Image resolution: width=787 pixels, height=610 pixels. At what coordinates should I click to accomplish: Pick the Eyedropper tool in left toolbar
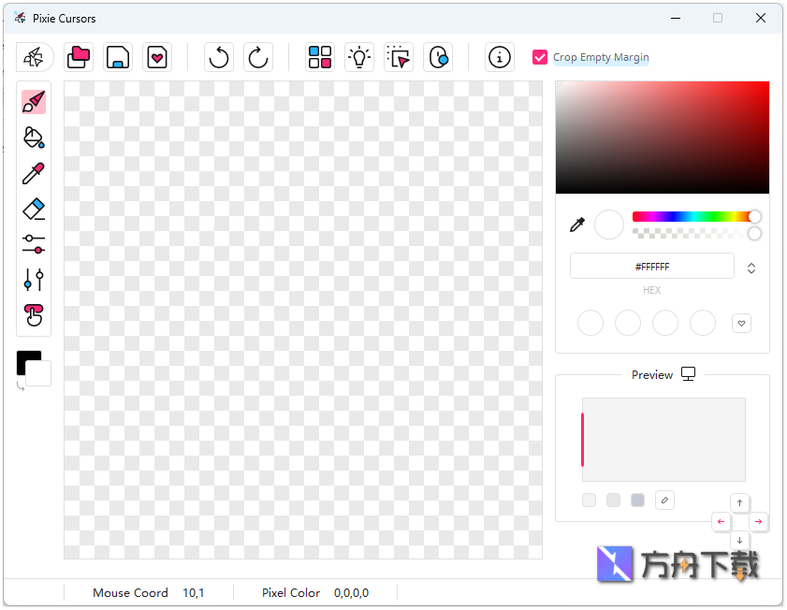pyautogui.click(x=34, y=173)
